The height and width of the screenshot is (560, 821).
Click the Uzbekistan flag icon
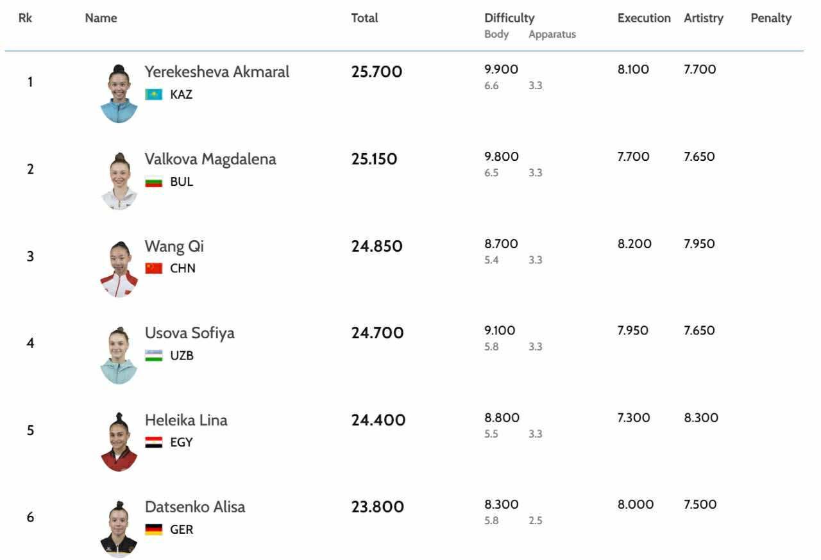pos(153,356)
